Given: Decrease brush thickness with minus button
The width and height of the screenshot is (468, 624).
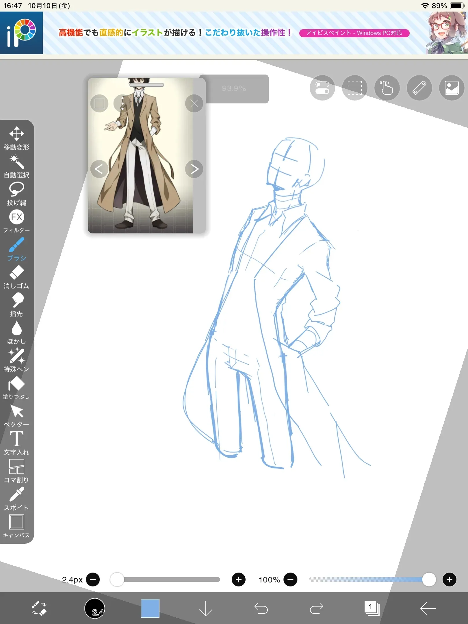Looking at the screenshot, I should pos(93,580).
